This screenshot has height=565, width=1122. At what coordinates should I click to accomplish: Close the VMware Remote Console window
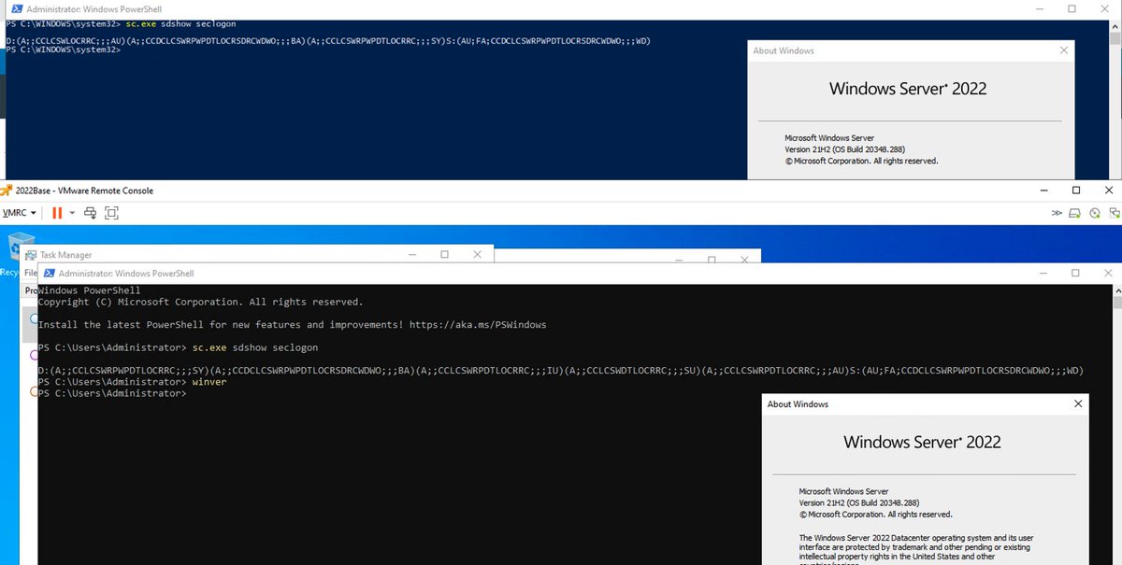[x=1109, y=190]
